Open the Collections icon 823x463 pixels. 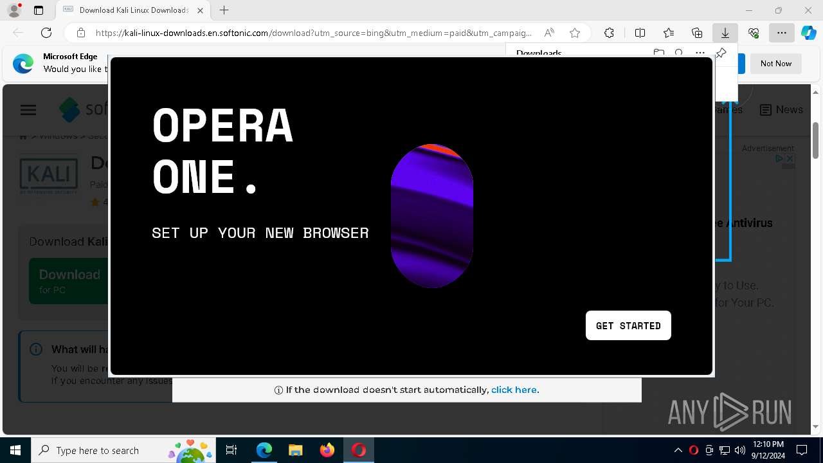click(697, 33)
